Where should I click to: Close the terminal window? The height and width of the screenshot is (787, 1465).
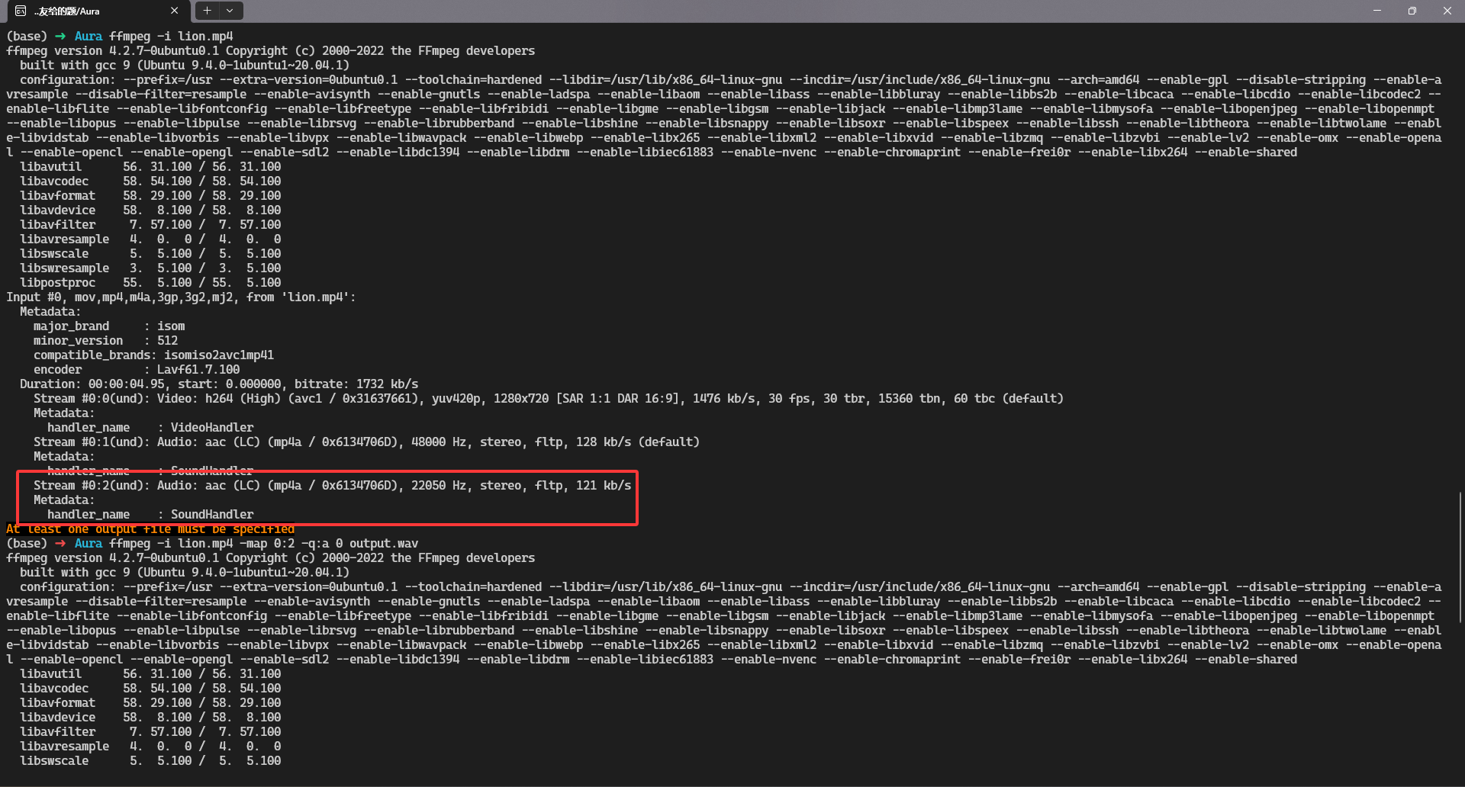[x=1447, y=11]
